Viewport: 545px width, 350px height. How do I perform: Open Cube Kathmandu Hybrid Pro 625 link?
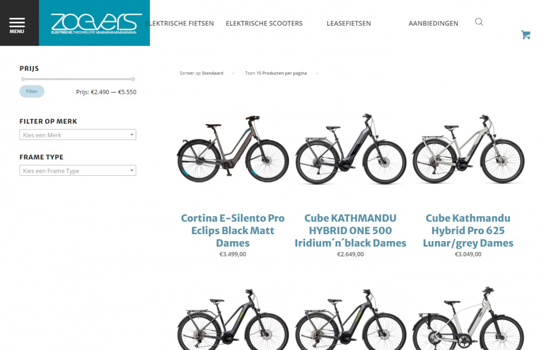[x=468, y=231]
